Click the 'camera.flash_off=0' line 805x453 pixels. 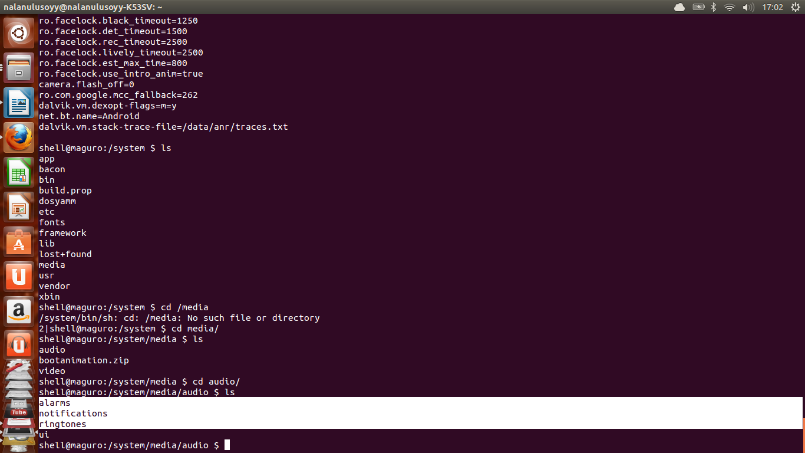point(87,84)
